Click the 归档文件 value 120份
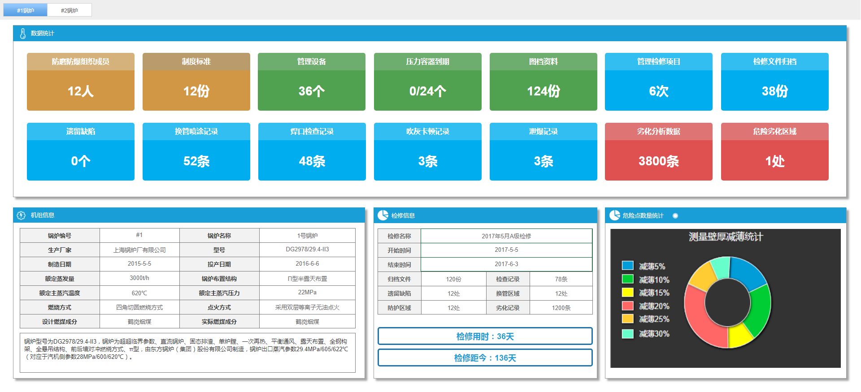The image size is (861, 392). click(453, 279)
